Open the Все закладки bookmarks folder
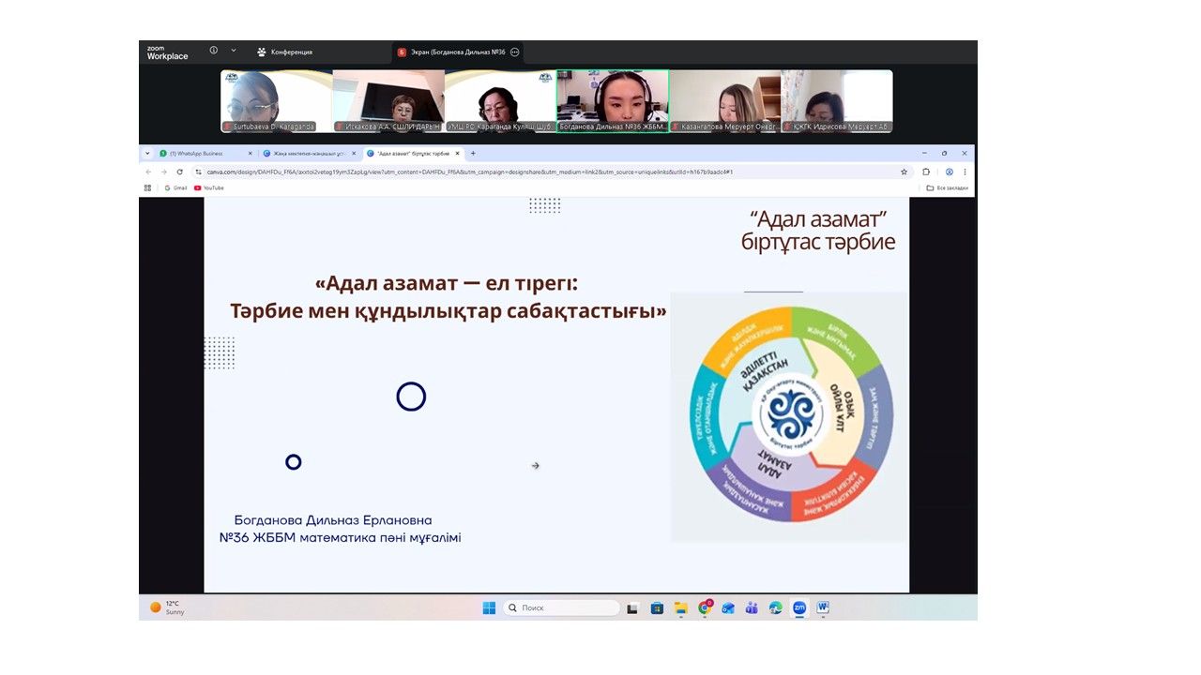Image resolution: width=1201 pixels, height=675 pixels. pos(948,188)
